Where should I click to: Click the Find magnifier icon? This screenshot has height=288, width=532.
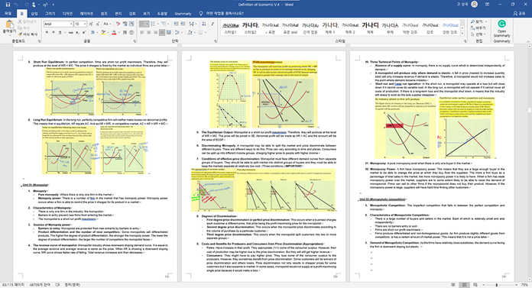tap(472, 21)
